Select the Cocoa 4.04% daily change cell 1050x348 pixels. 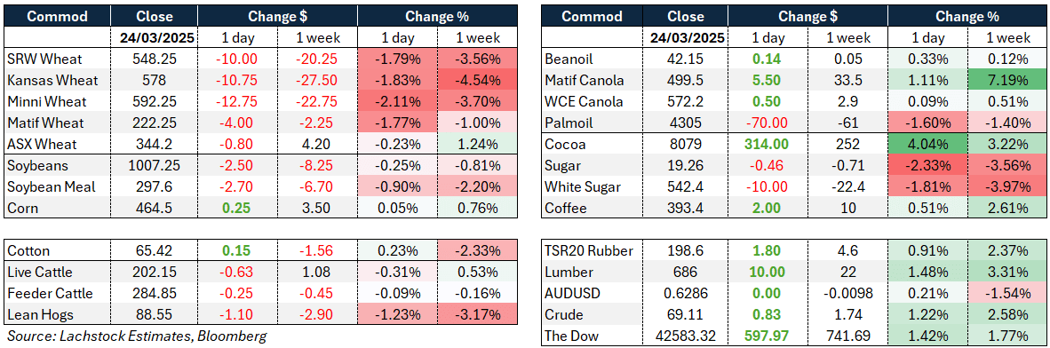tap(927, 144)
